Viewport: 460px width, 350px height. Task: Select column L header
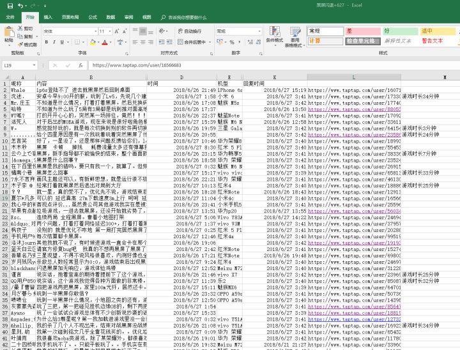[354, 77]
